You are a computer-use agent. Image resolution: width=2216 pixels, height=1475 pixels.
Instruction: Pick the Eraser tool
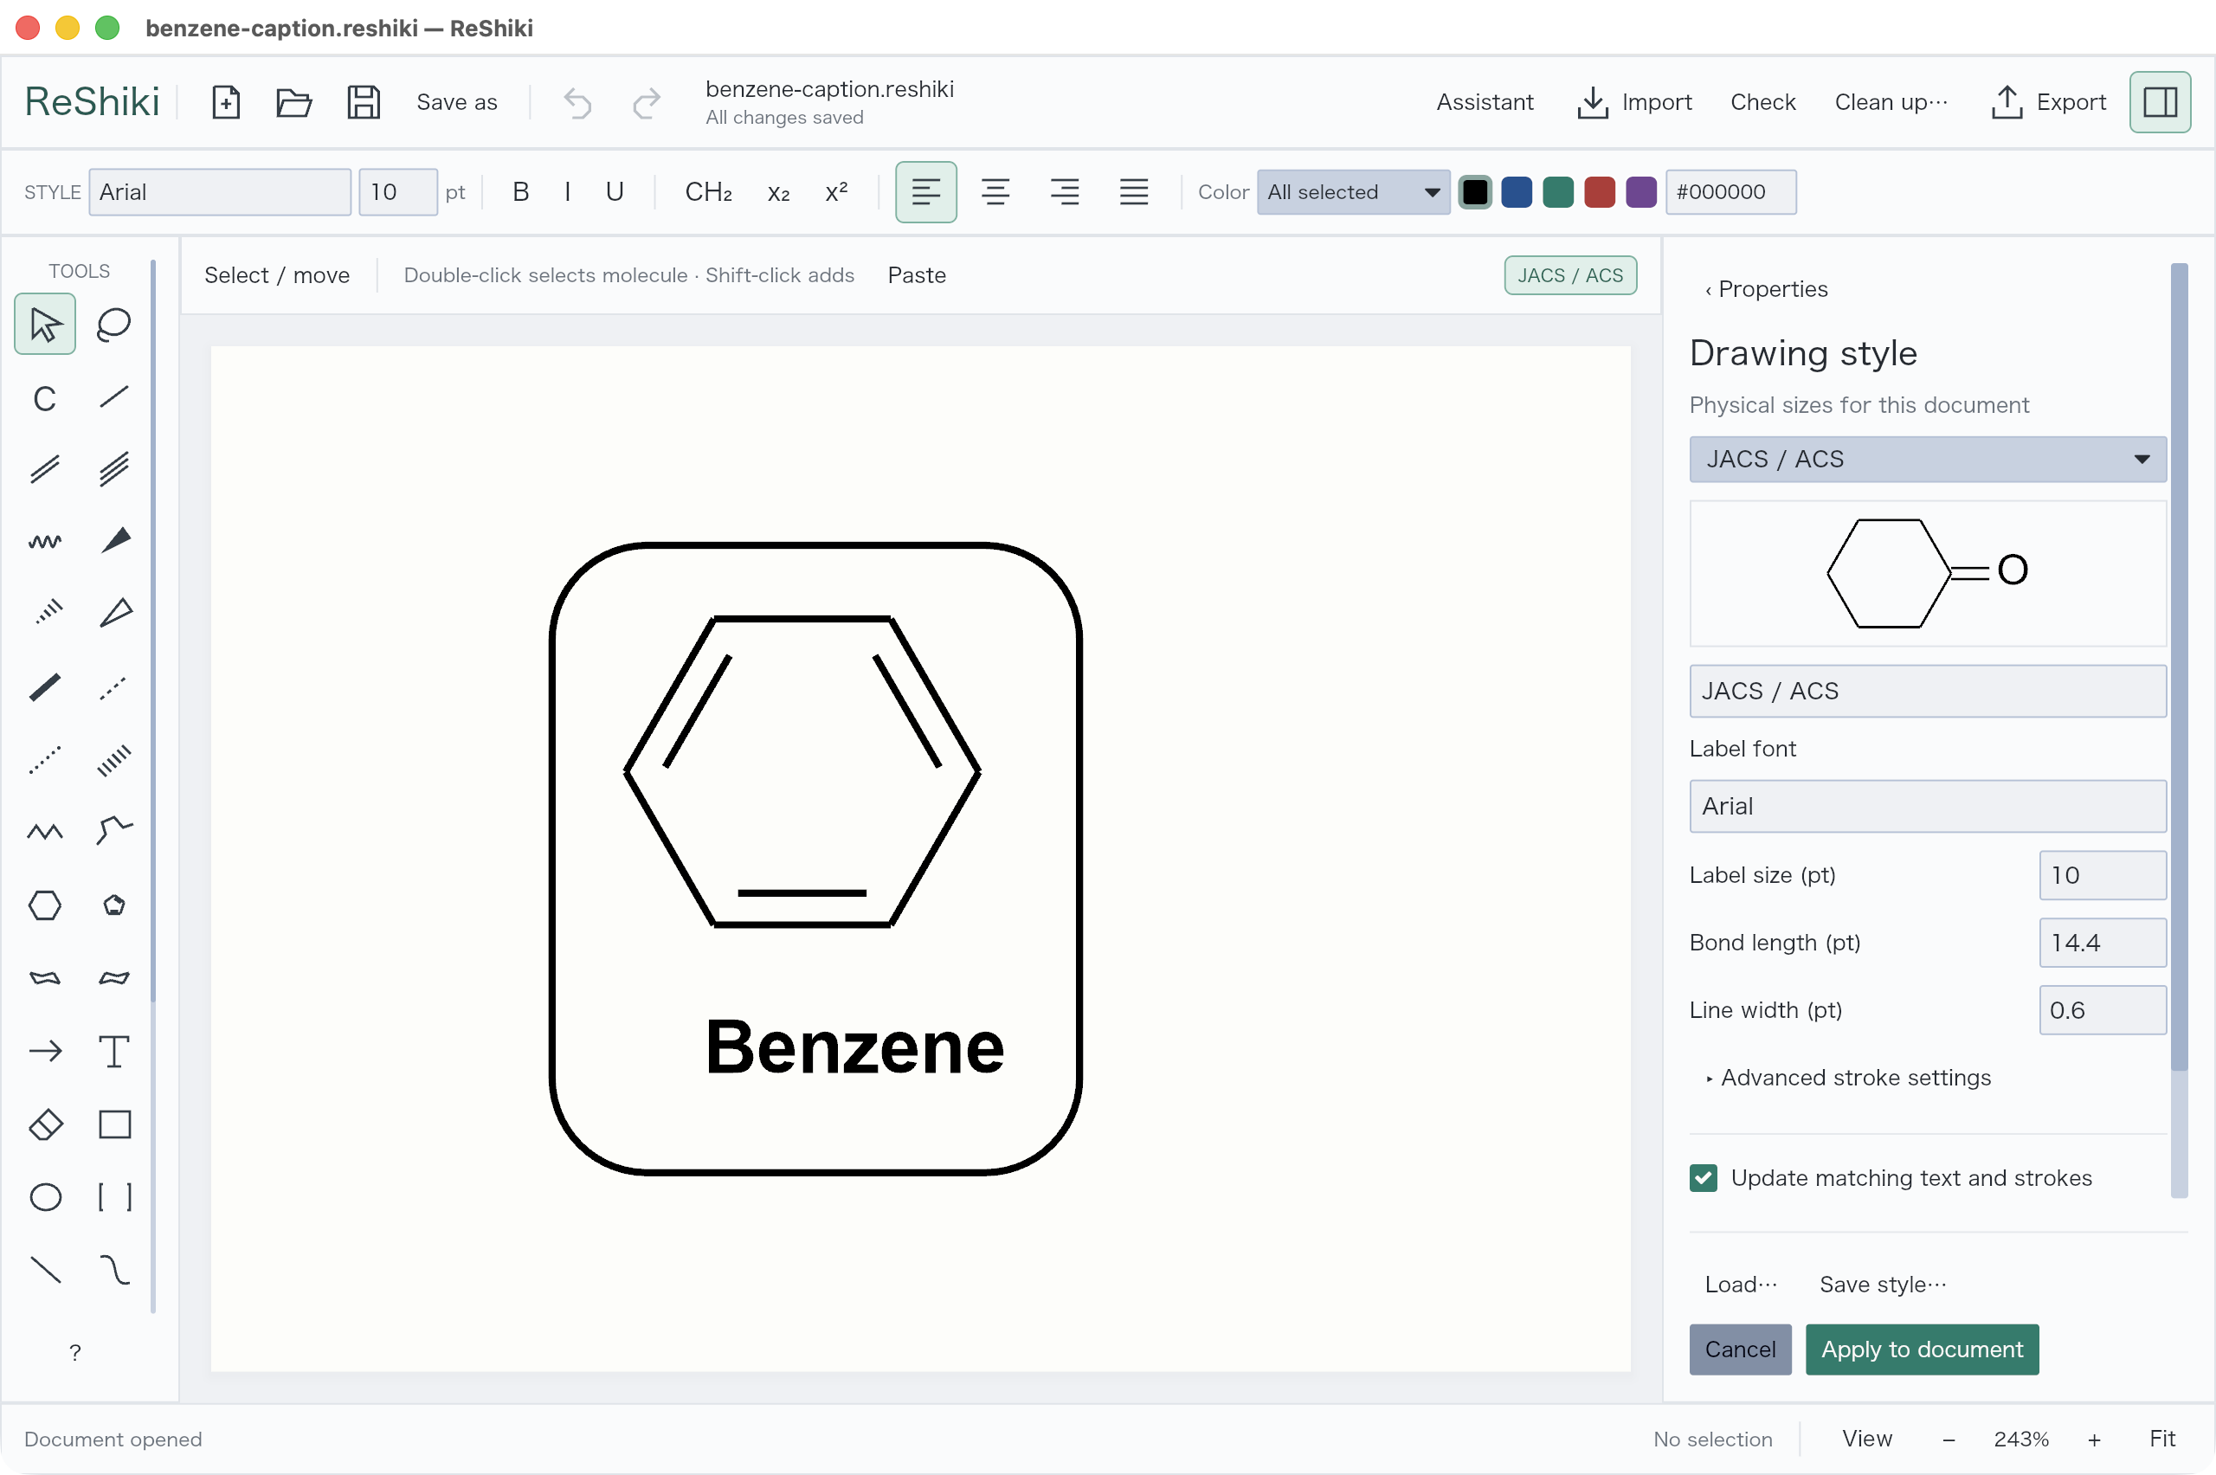coord(45,1124)
